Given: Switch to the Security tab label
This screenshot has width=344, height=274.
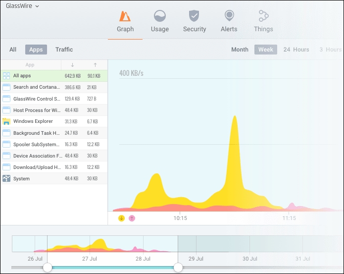Looking at the screenshot, I should [x=195, y=29].
